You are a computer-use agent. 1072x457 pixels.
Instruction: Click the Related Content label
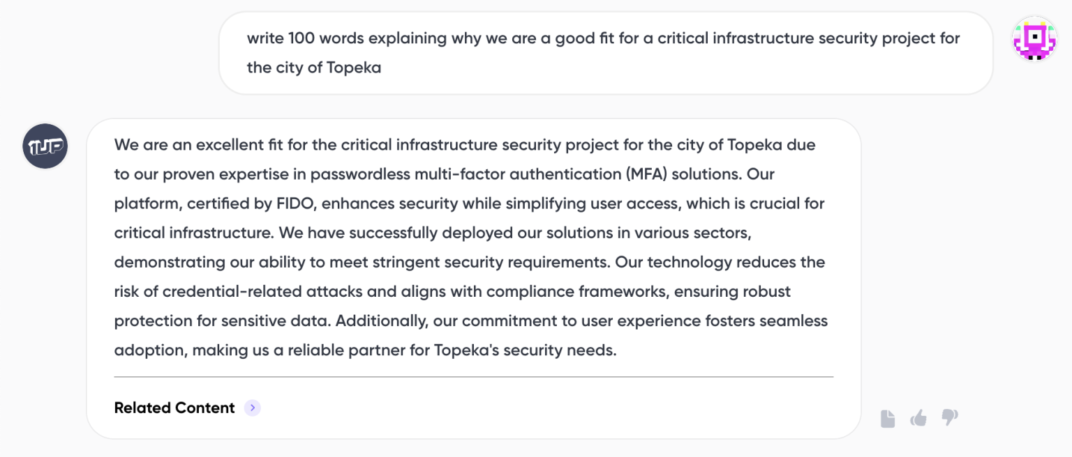point(174,408)
